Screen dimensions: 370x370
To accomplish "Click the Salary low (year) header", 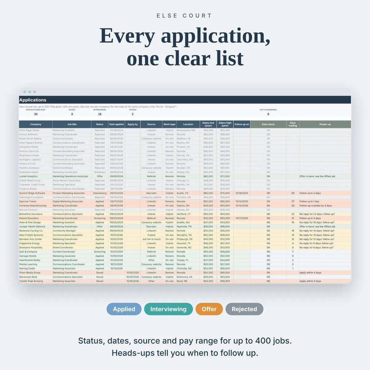I will pos(208,124).
